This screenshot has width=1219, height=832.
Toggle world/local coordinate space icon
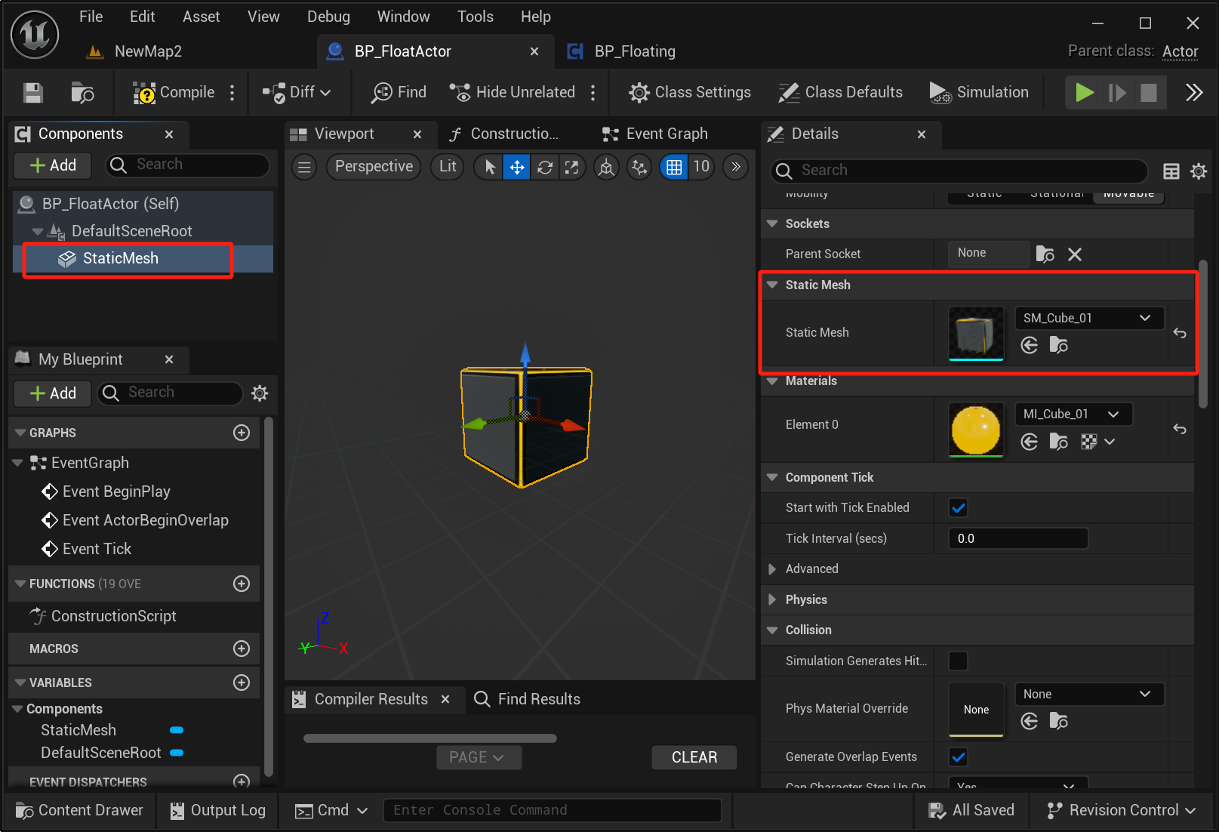(x=606, y=167)
